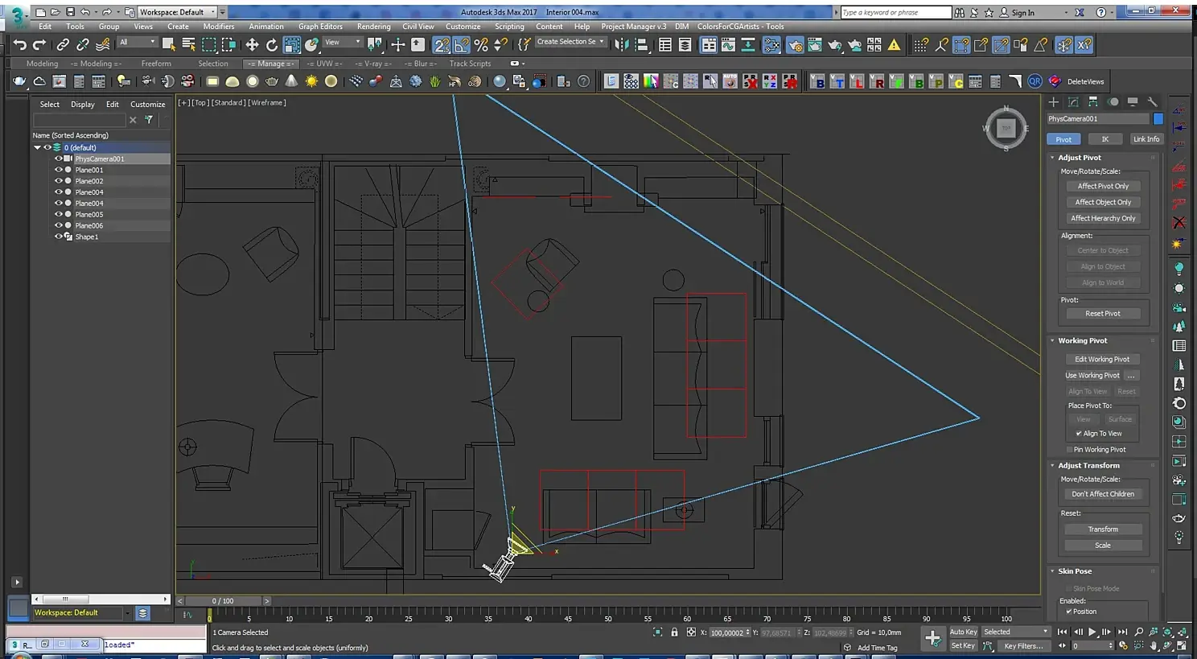
Task: Switch to the Freeform ribbon tab
Action: point(156,64)
